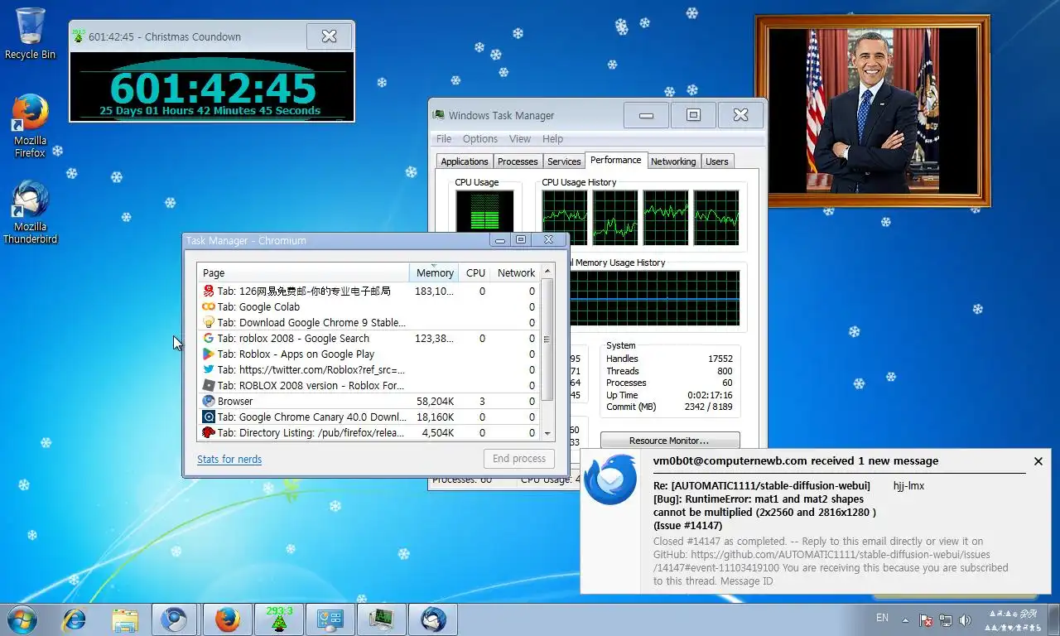Select the 'Tab: Roblox - Apps on Google Play' text
This screenshot has width=1060, height=636.
[296, 354]
